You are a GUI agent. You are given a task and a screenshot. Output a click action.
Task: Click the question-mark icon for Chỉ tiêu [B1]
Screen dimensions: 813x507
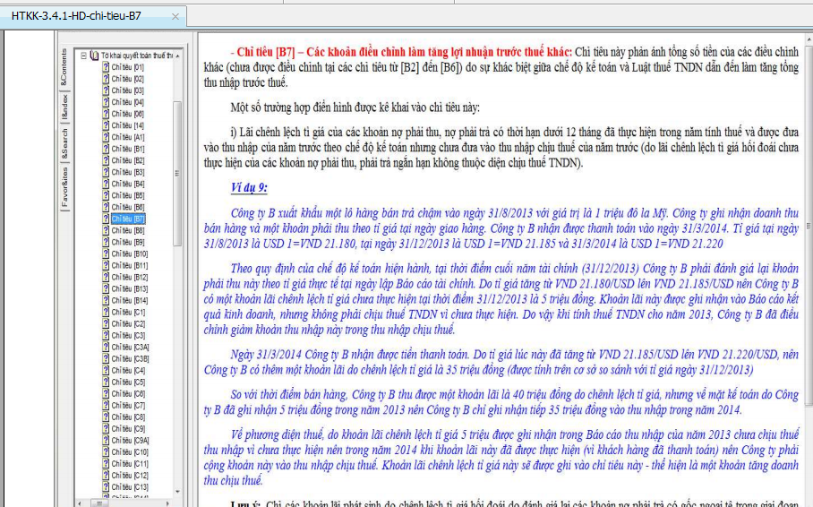point(107,149)
